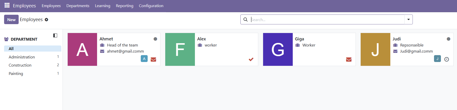Screen dimensions: 457x110
Task: Click the gear icon beside Employees title
Action: pyautogui.click(x=46, y=20)
